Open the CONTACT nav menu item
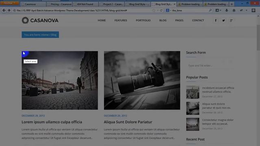260x146 pixels. click(198, 20)
